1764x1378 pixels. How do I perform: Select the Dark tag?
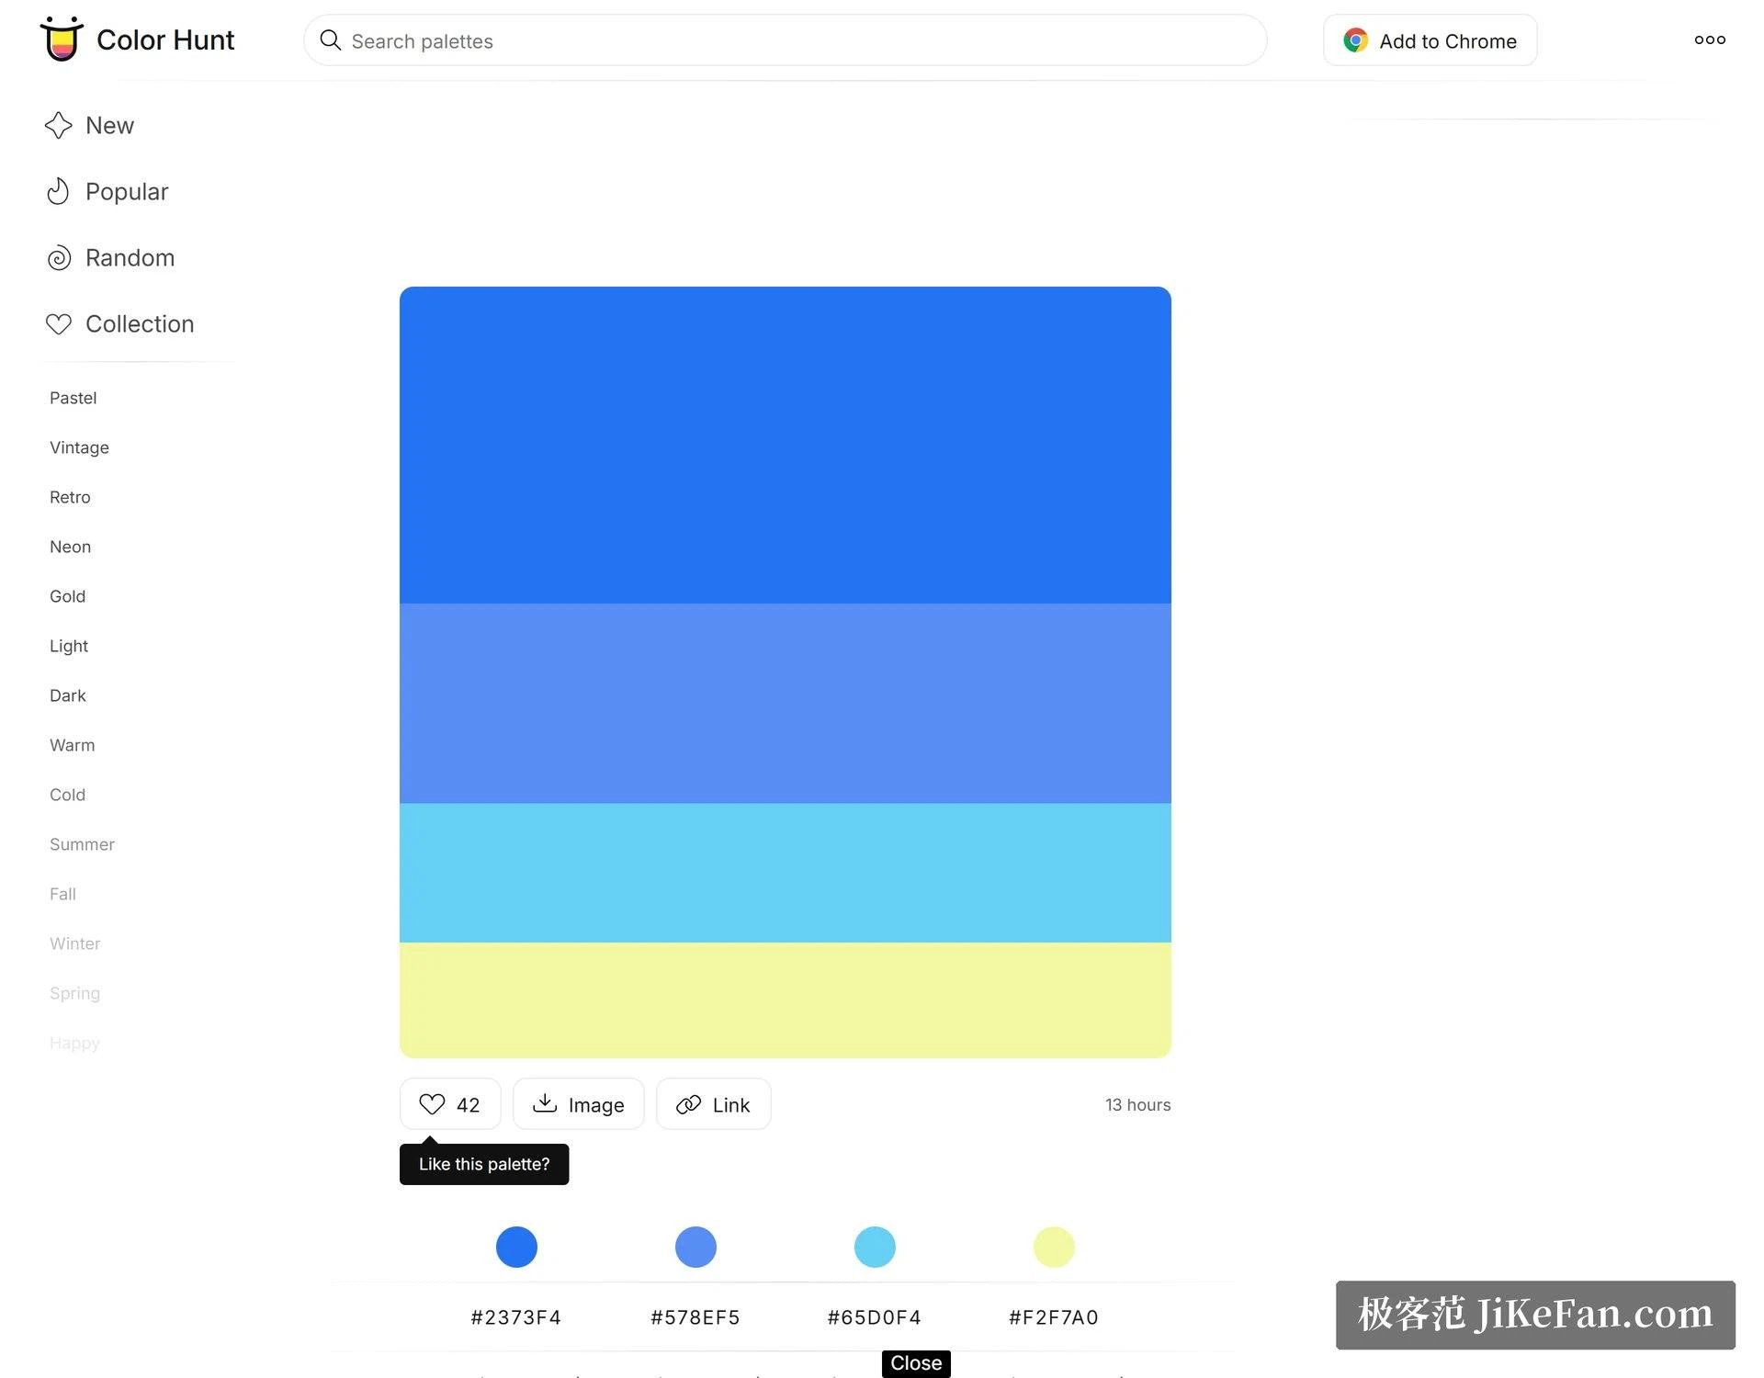click(67, 695)
